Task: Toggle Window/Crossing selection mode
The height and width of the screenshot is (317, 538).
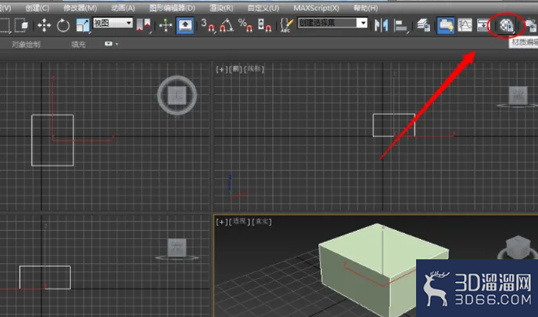Action: tap(23, 25)
